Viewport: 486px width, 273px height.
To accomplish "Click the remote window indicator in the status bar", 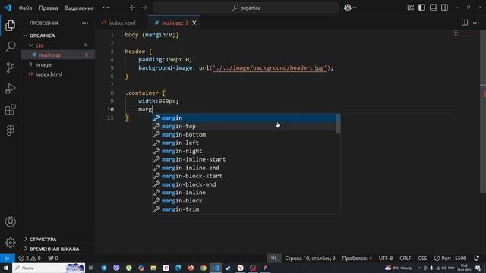I will pyautogui.click(x=7, y=258).
